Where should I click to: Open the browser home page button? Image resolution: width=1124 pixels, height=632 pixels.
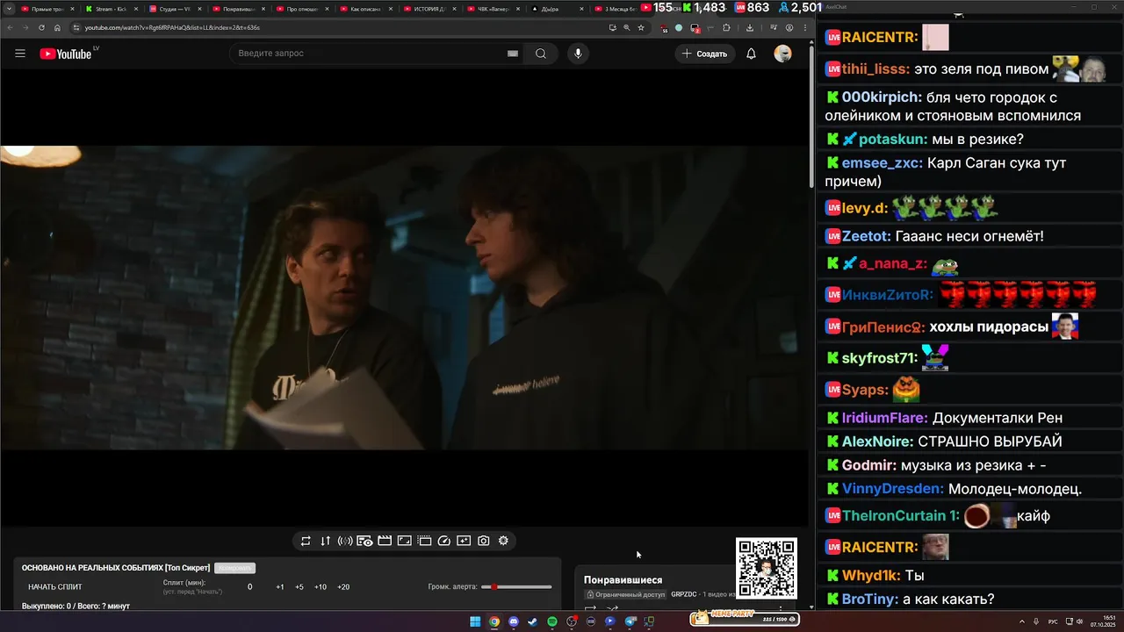(57, 27)
